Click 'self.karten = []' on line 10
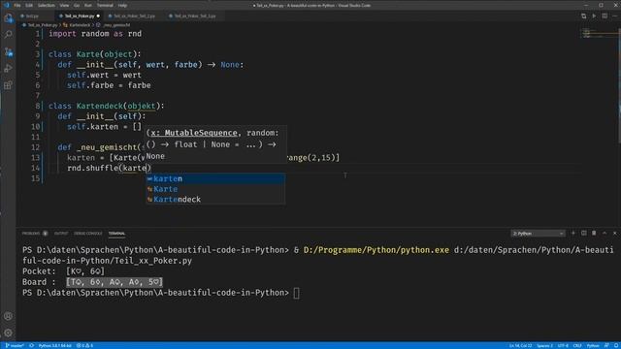 click(104, 127)
